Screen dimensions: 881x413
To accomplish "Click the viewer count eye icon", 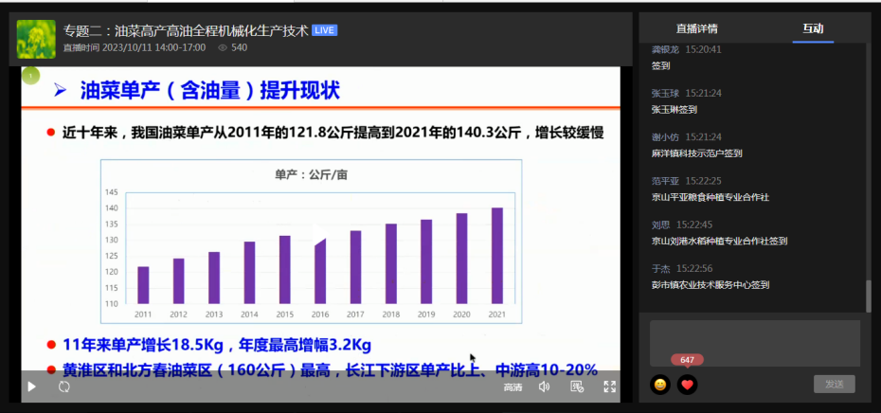I will [223, 47].
